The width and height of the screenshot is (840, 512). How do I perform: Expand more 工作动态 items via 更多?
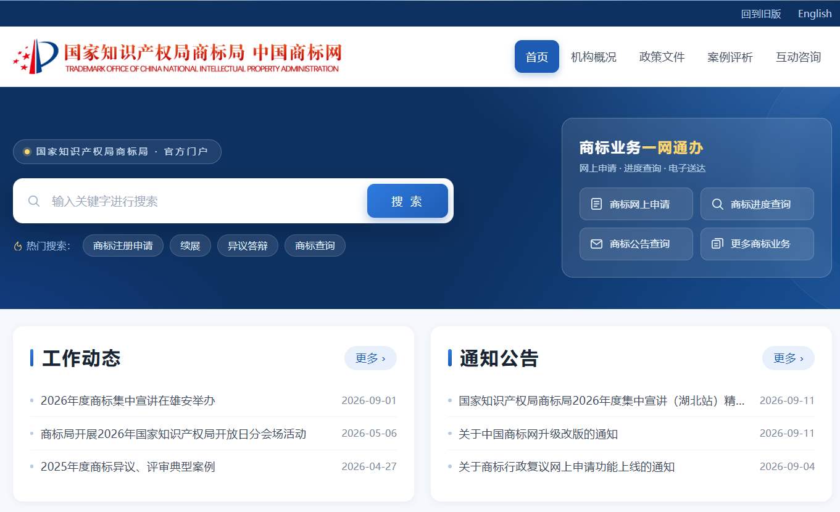370,358
